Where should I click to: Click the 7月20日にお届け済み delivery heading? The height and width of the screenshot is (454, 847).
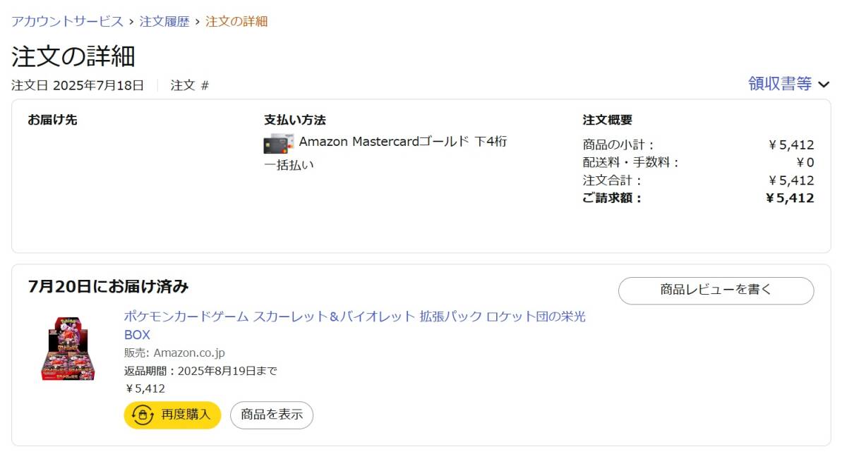109,286
